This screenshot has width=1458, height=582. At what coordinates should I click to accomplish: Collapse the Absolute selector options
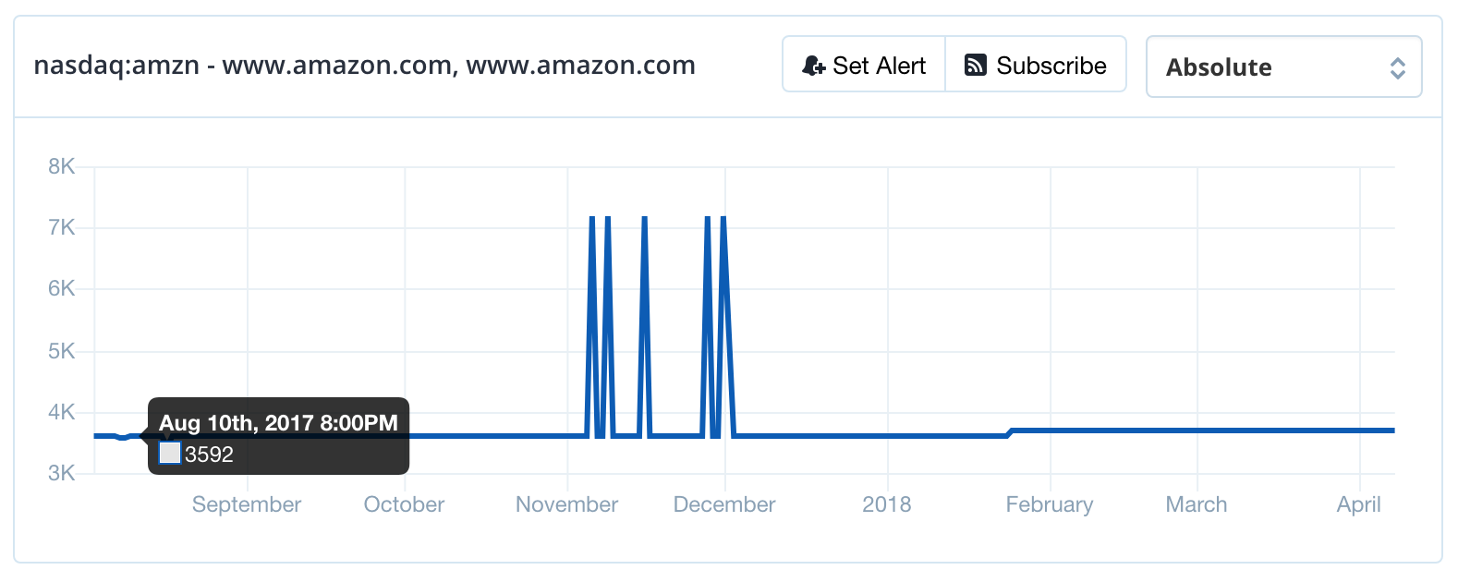[x=1283, y=67]
